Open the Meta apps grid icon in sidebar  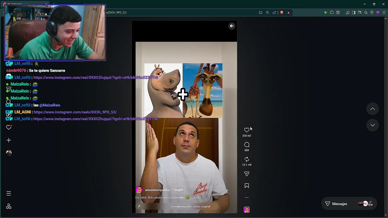click(x=9, y=206)
